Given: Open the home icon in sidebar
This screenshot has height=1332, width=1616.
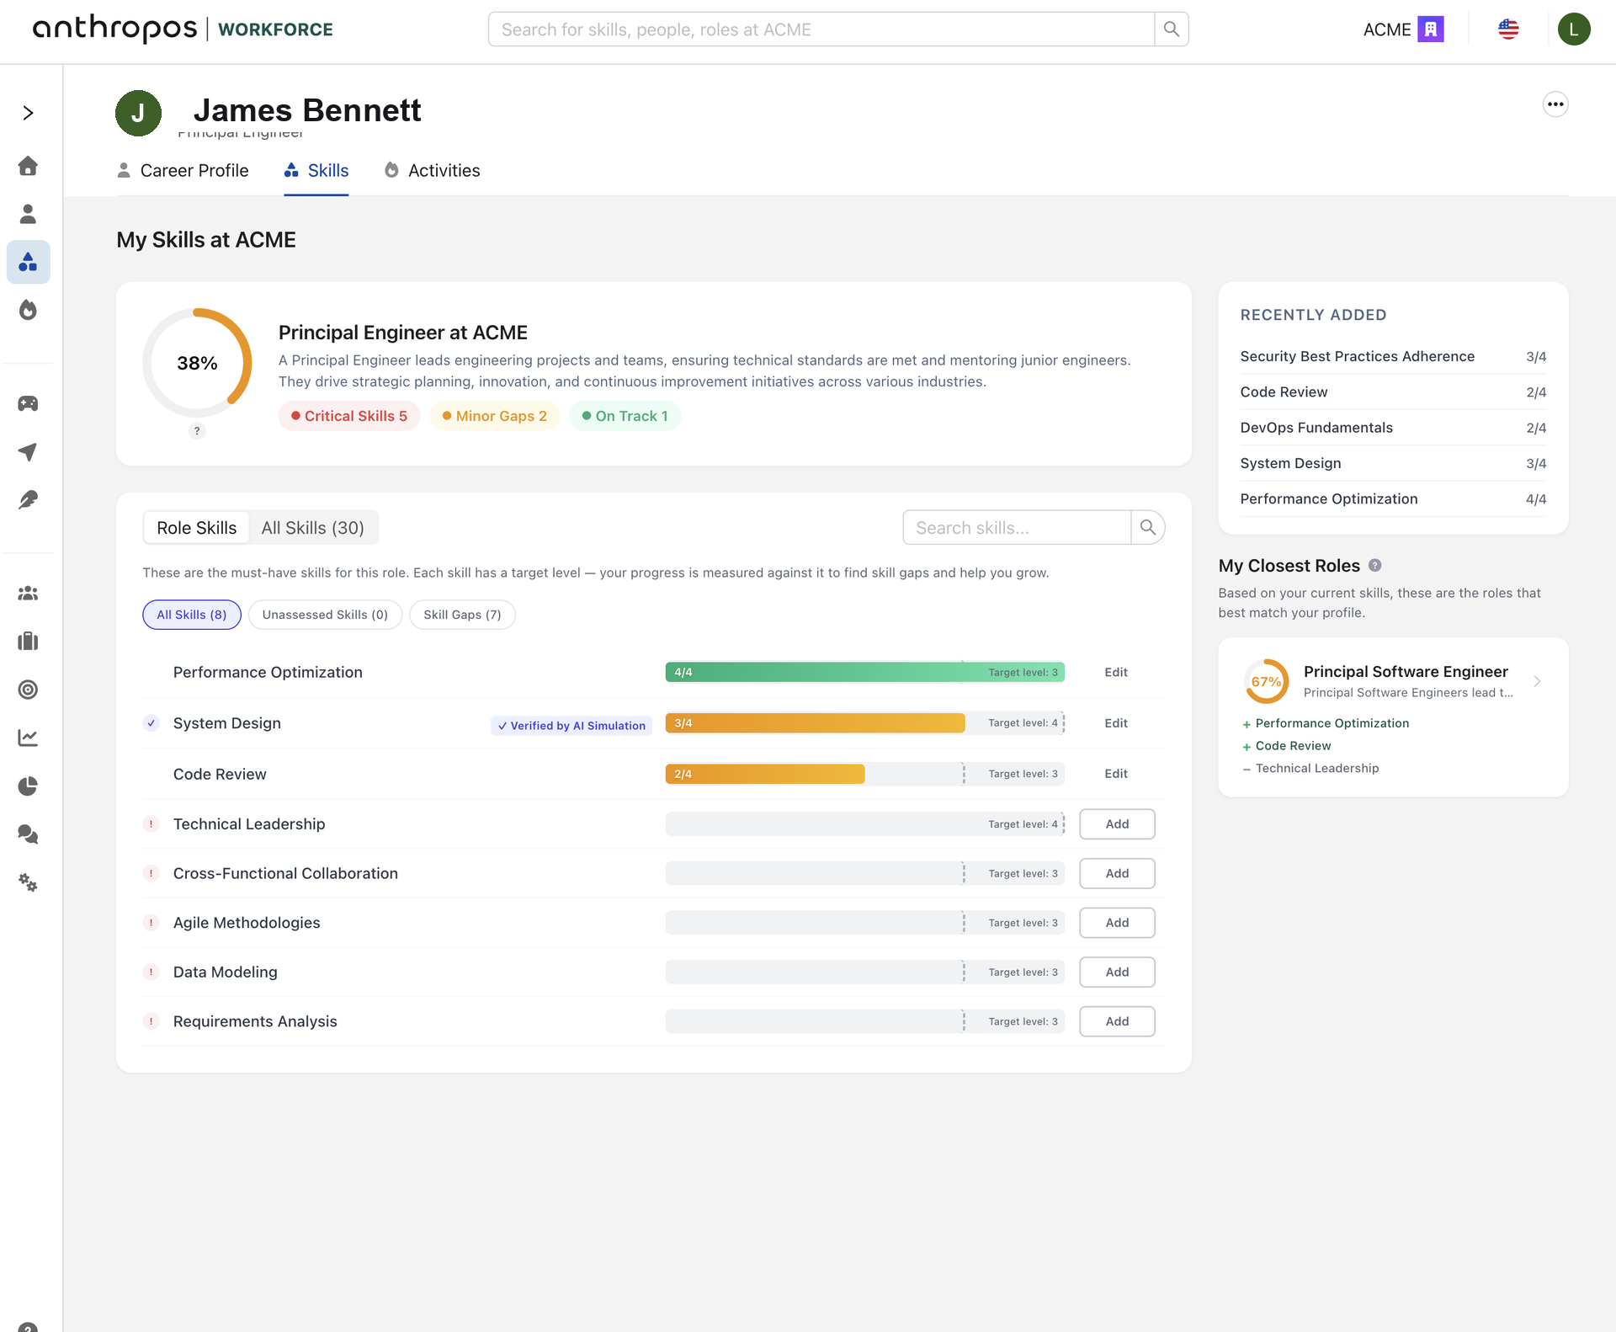Looking at the screenshot, I should tap(28, 166).
